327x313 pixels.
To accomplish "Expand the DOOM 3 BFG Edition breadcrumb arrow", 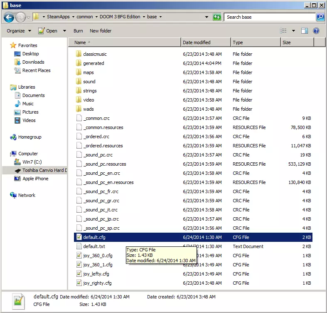I will click(x=144, y=17).
